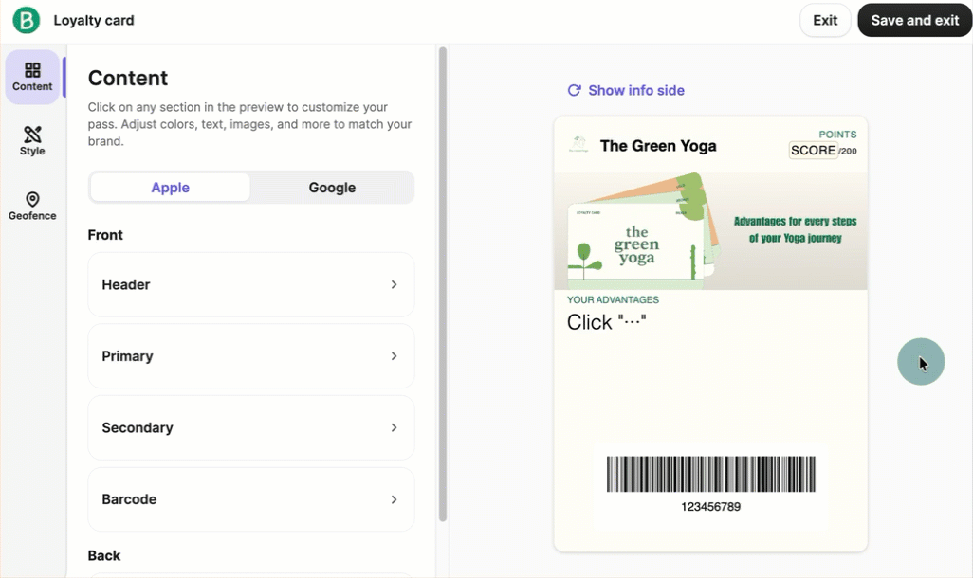Click the "Advantages for every steps" banner text
The image size is (973, 578).
[795, 229]
